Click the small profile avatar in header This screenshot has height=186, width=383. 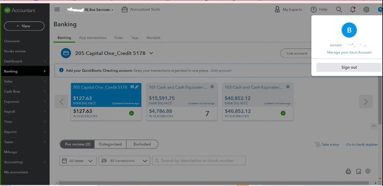tap(380, 10)
